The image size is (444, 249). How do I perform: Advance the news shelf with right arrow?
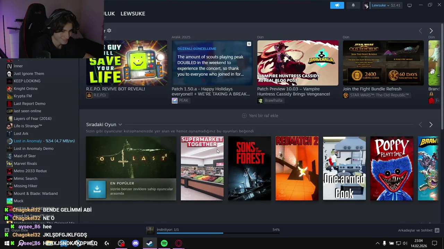[x=431, y=31]
